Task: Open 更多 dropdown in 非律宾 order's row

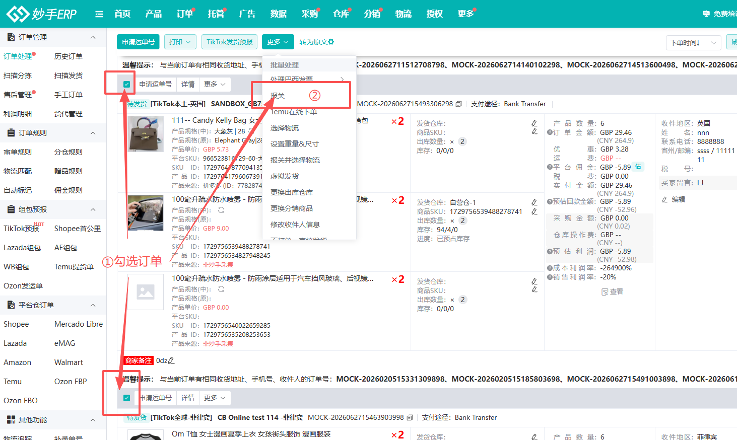Action: [215, 398]
